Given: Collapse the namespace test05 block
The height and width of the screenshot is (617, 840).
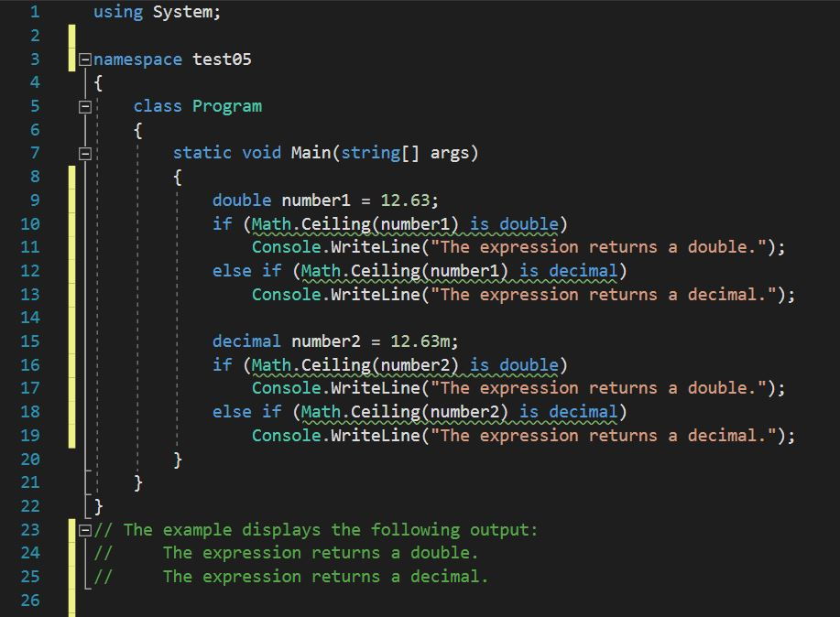Looking at the screenshot, I should click(85, 60).
